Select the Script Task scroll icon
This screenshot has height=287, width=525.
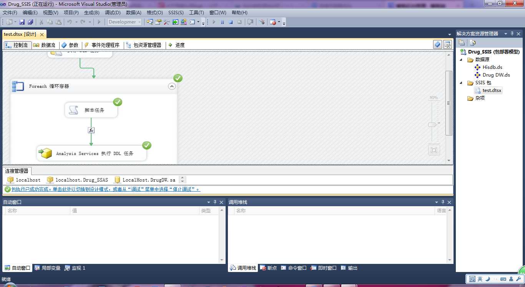tap(73, 110)
